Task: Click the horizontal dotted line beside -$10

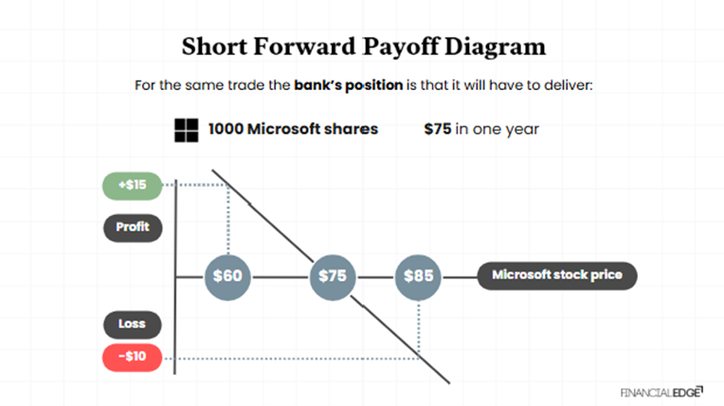Action: click(x=284, y=359)
